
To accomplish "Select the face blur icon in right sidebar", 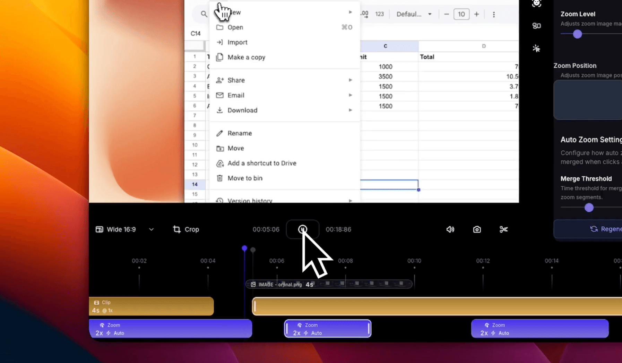I will coord(537,3).
